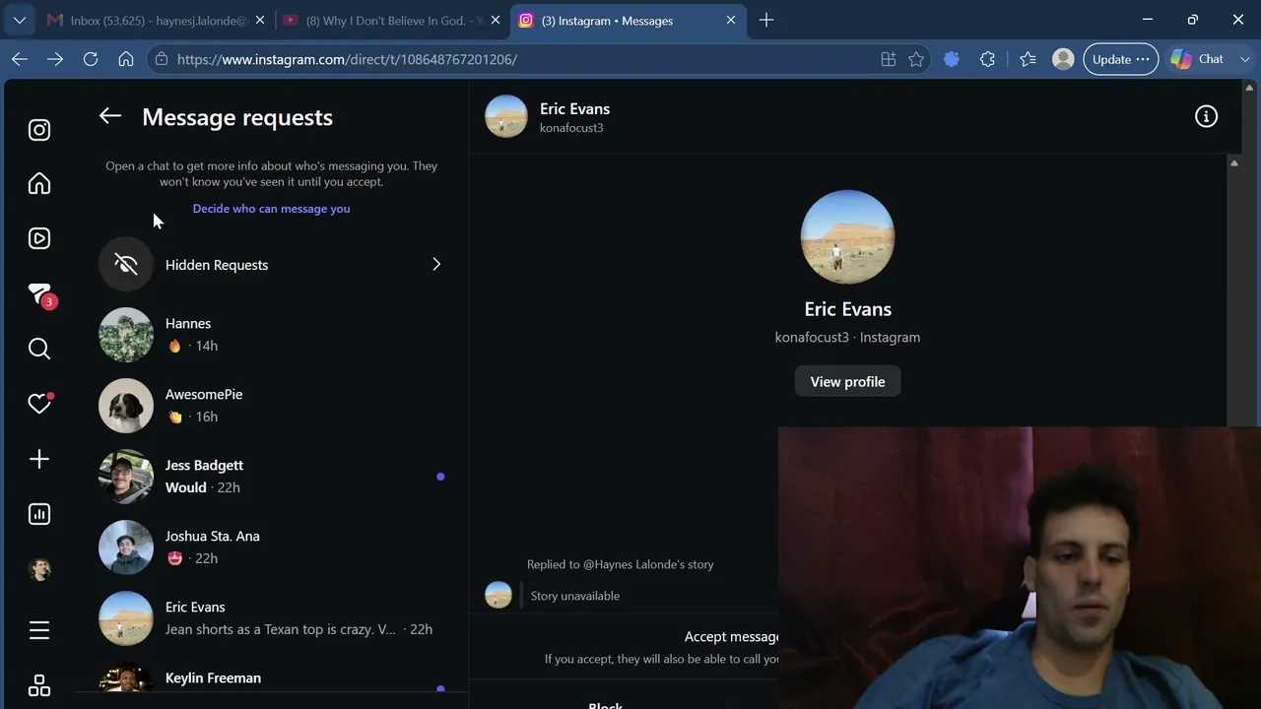Select the Eric Evans request in the list
The image size is (1261, 709).
click(x=272, y=618)
